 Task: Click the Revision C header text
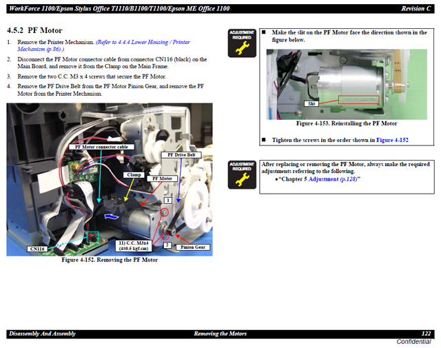416,8
